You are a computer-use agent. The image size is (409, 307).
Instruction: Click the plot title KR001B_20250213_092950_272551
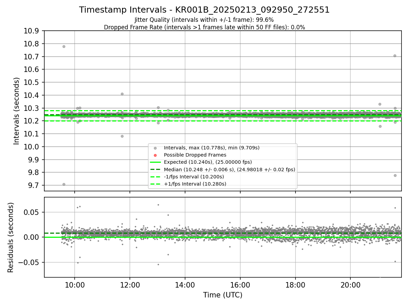(x=204, y=10)
